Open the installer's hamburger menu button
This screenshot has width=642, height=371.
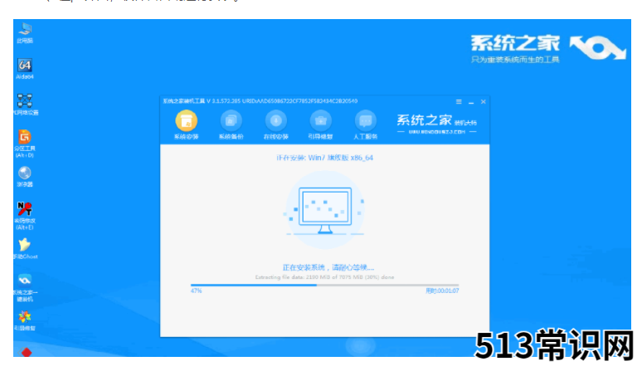click(x=459, y=101)
